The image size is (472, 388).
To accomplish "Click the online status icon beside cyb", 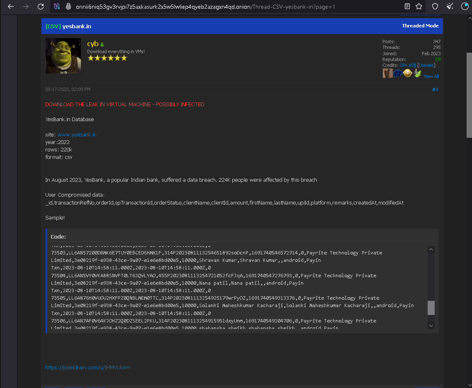I will pyautogui.click(x=102, y=44).
